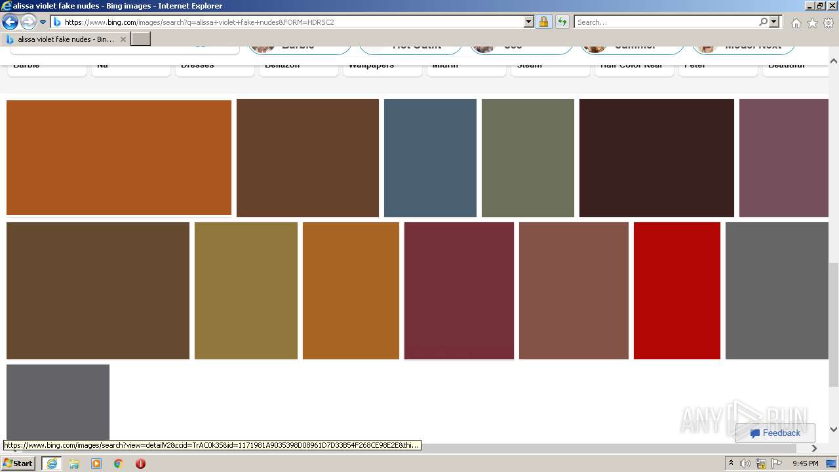The image size is (839, 472).
Task: Click the Internet Explorer taskbar icon
Action: click(52, 463)
